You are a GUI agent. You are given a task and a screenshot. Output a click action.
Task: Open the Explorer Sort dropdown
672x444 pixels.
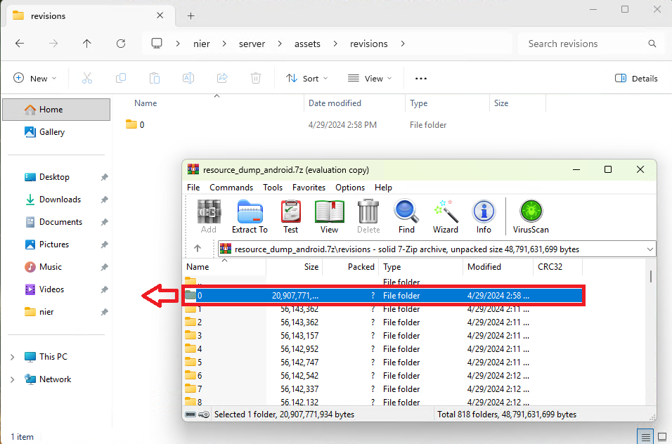307,79
